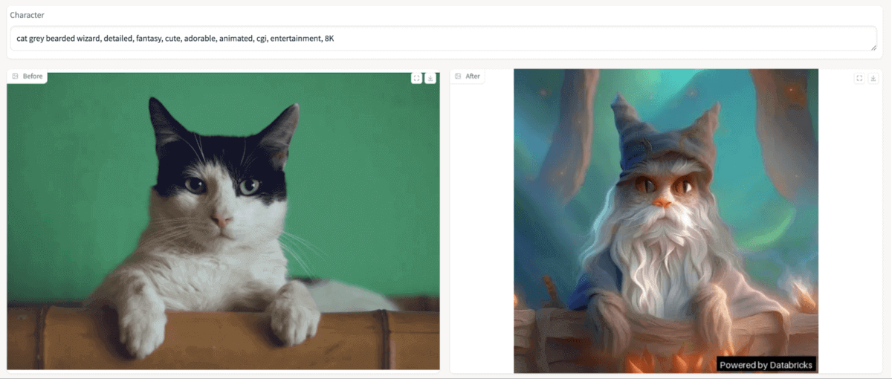The width and height of the screenshot is (892, 379).
Task: Download the After image
Action: (873, 78)
